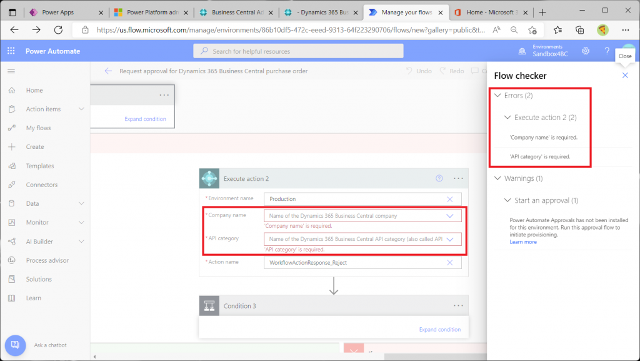Open the Settings gear icon
640x361 pixels.
coord(586,51)
